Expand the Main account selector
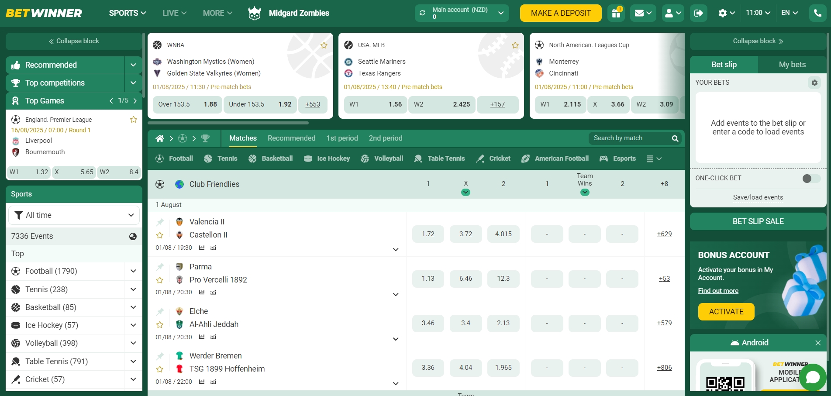The image size is (831, 396). point(501,13)
